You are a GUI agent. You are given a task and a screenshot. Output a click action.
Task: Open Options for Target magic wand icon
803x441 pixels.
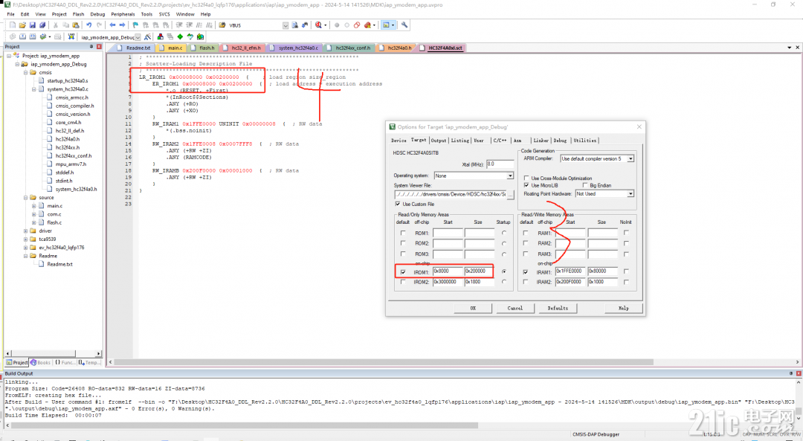click(x=147, y=37)
